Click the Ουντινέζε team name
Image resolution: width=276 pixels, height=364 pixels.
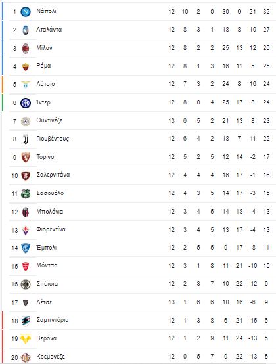pos(49,120)
